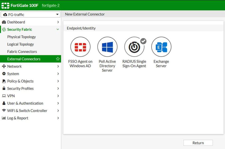
Task: Click the Security Fabric sidebar icon
Action: coord(4,29)
